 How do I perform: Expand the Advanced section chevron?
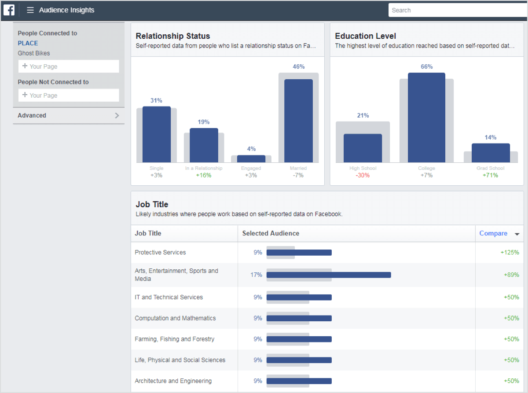[117, 115]
